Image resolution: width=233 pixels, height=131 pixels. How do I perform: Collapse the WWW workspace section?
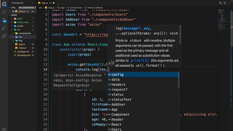click(10, 15)
